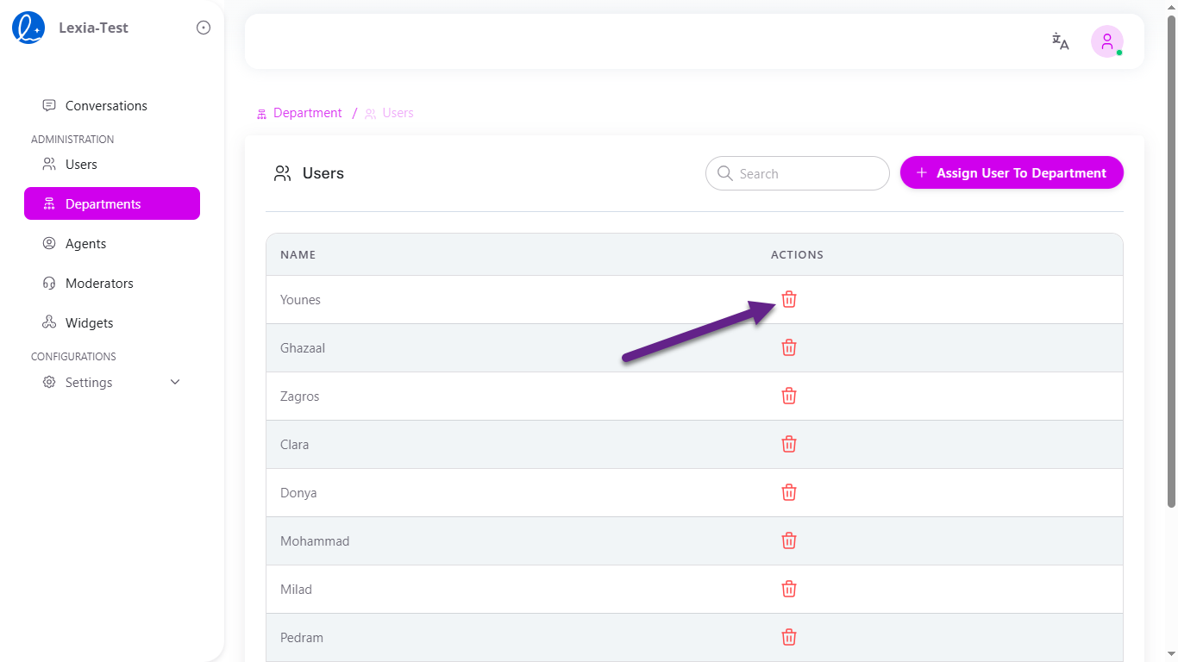Viewport: 1178px width, 662px height.
Task: Select the Users icon under Administration
Action: coord(48,164)
